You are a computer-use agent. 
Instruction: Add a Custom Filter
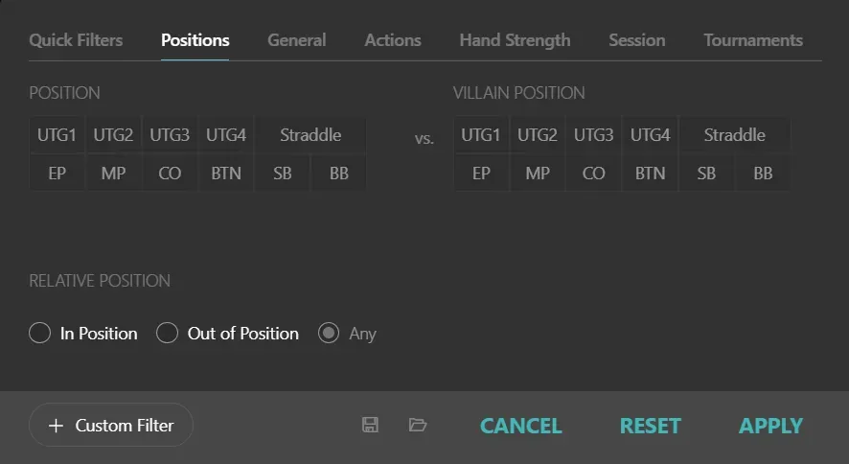[111, 426]
